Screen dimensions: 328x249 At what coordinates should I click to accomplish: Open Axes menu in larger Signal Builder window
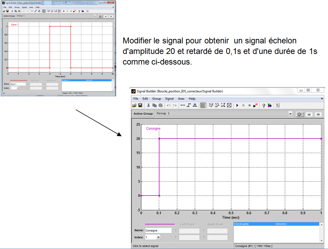pos(181,98)
